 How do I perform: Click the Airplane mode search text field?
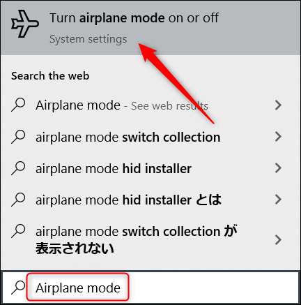point(77,287)
